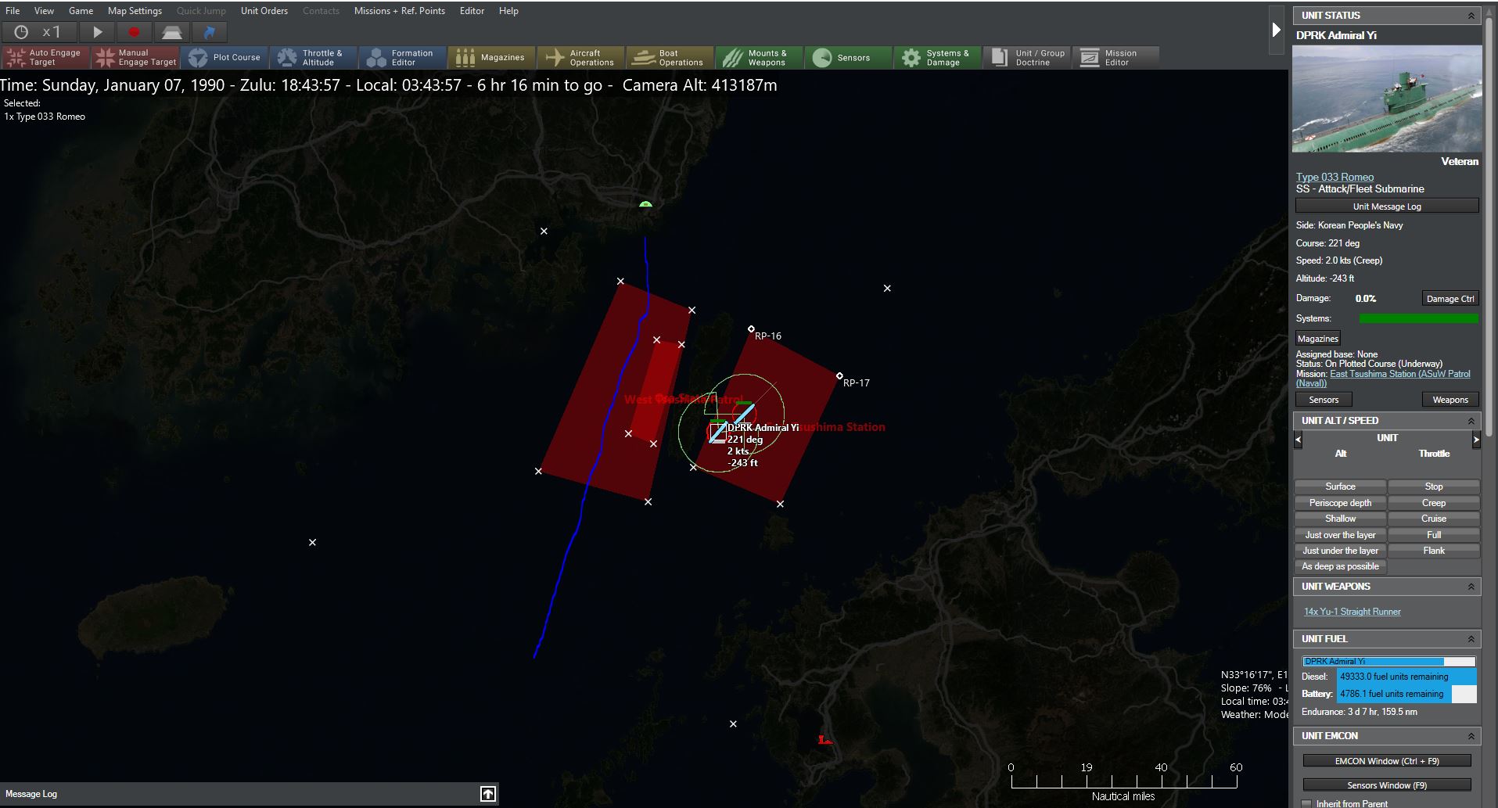Open the View menu
This screenshot has width=1498, height=808.
click(45, 11)
